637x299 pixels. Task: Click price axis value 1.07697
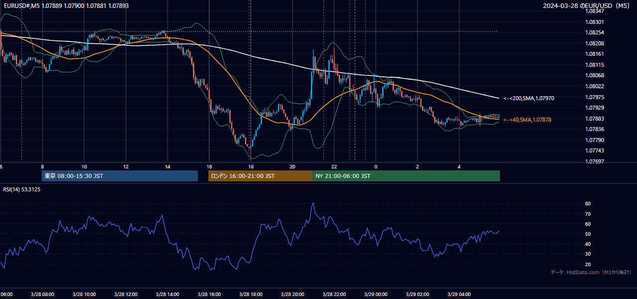click(595, 161)
